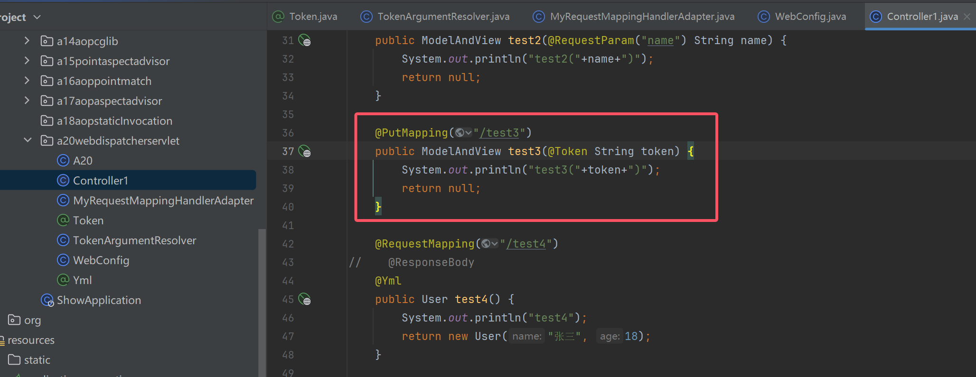Click the Token.java tab annotation icon

pos(278,17)
